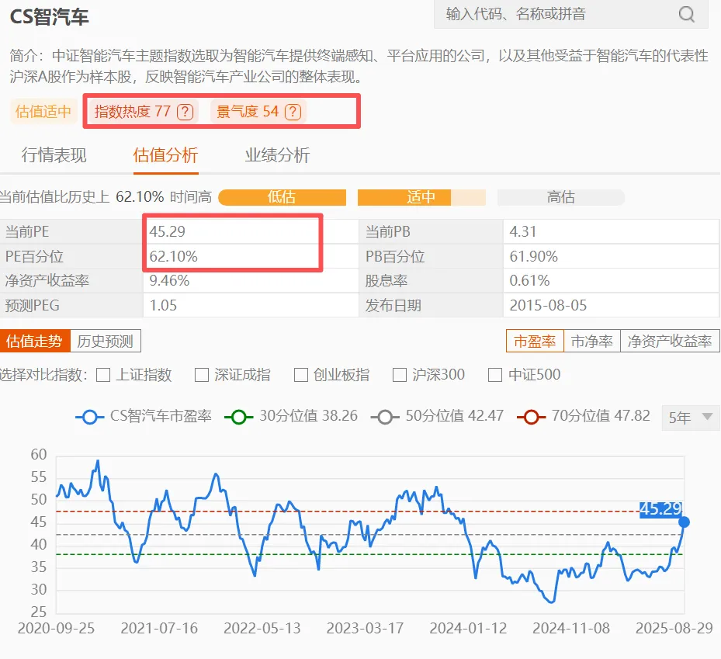Toggle CS智汽车市盈率 legend marker

tap(90, 417)
